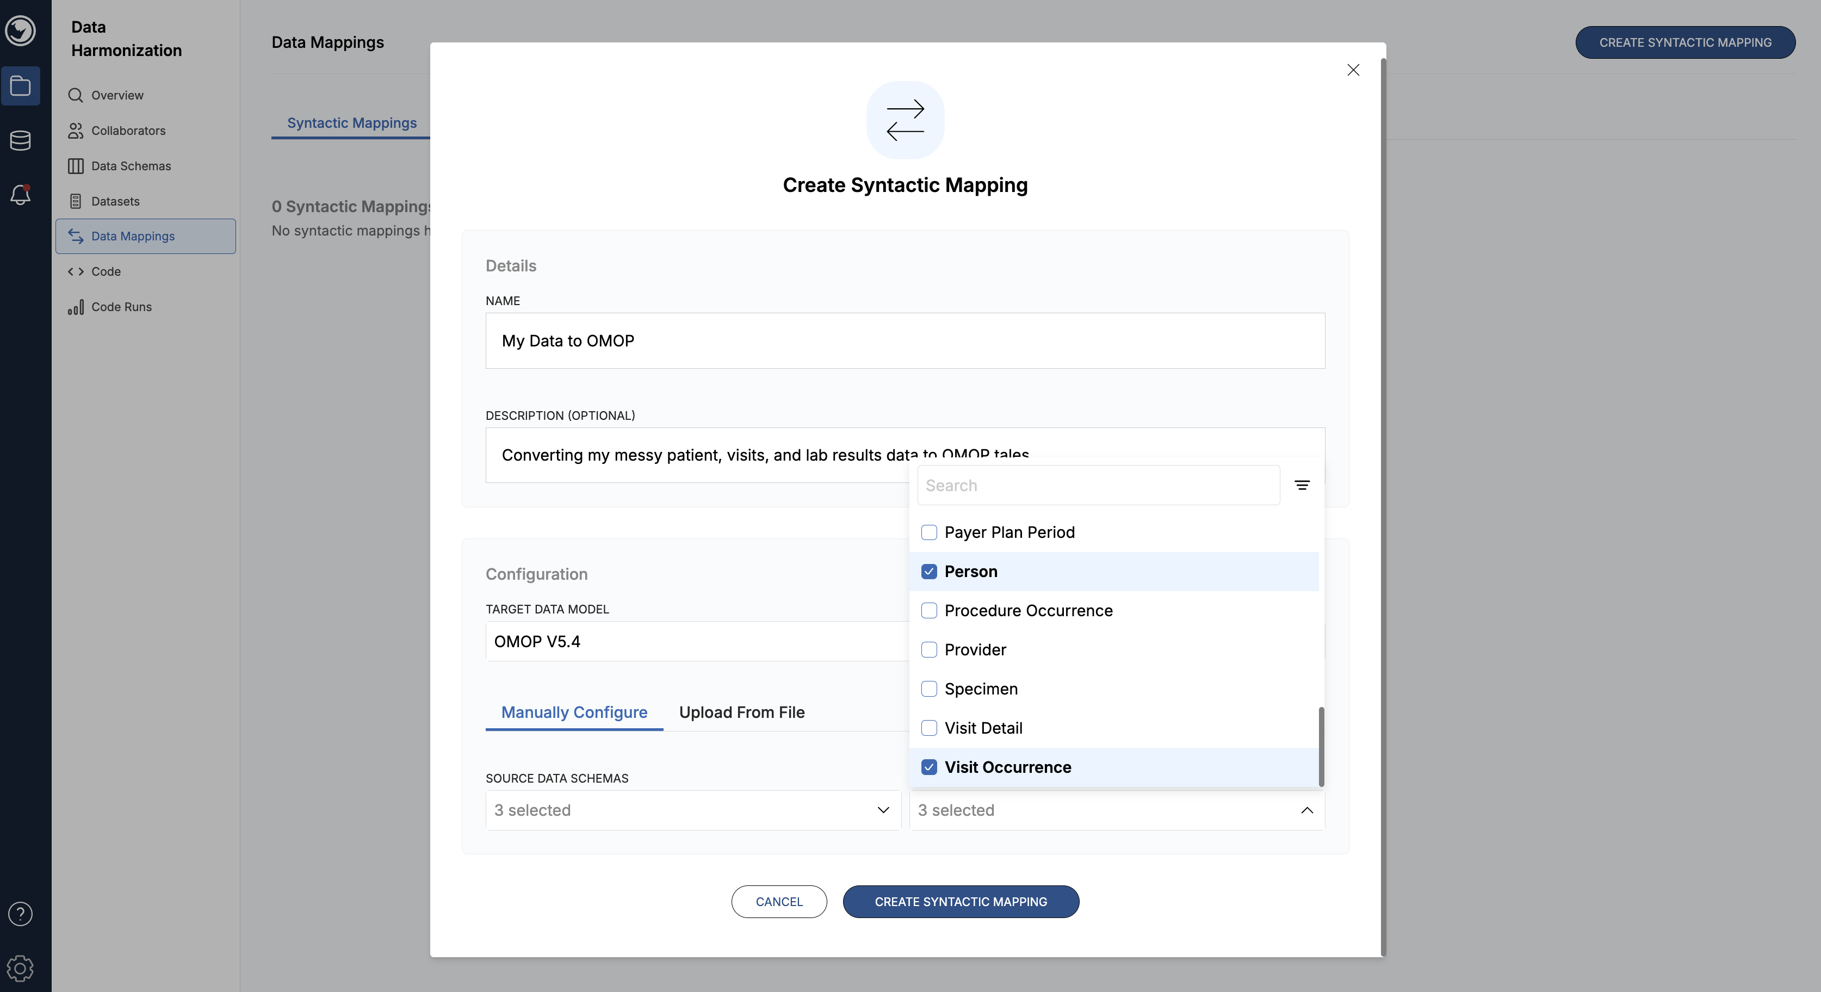Click the Description text field
The image size is (1821, 992).
point(905,455)
